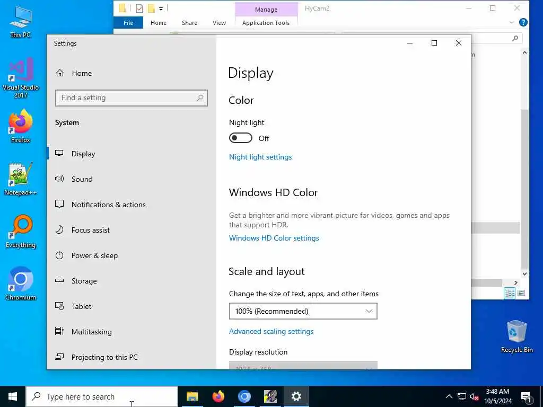
Task: Open This PC desktop icon
Action: [21, 22]
